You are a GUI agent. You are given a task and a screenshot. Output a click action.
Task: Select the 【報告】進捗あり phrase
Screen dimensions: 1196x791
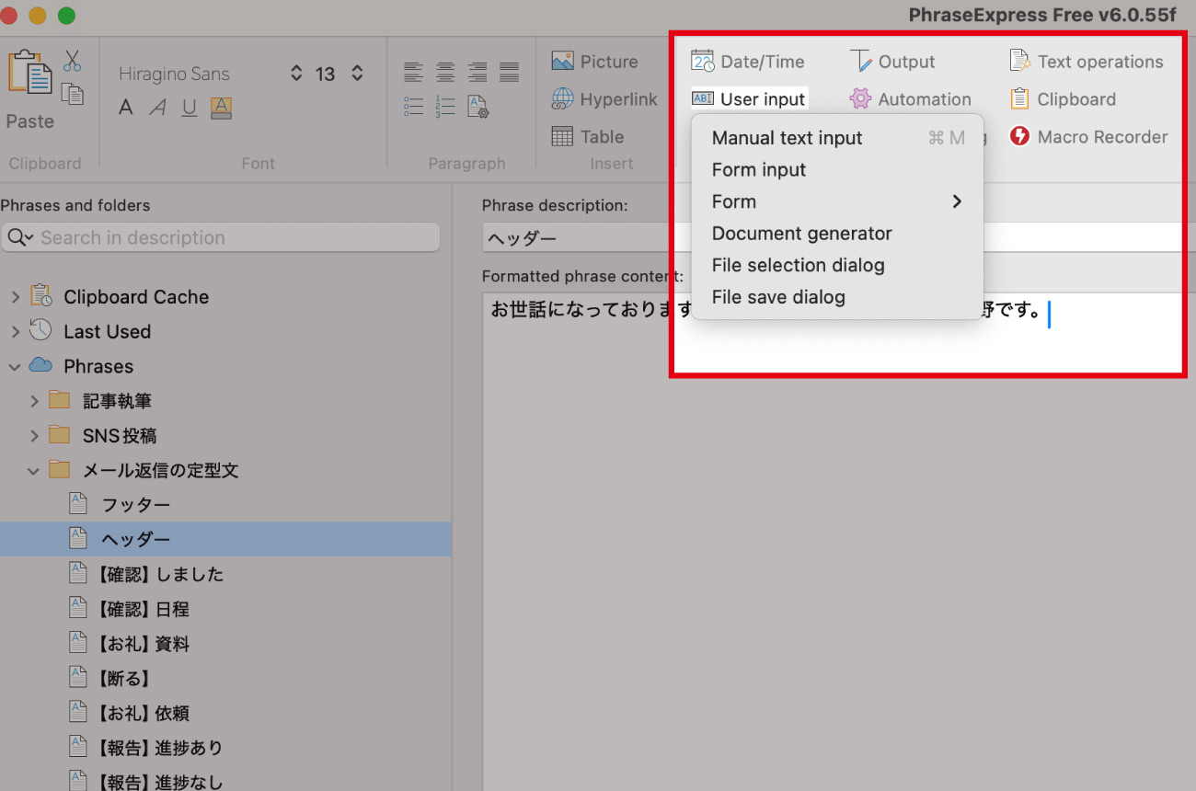pyautogui.click(x=160, y=748)
